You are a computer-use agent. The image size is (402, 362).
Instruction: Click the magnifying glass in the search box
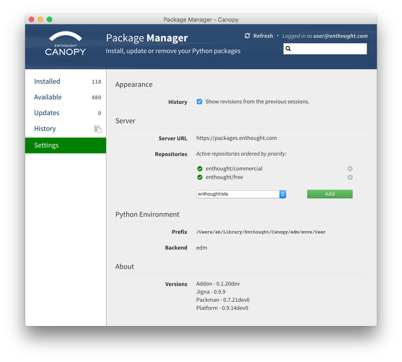click(288, 48)
